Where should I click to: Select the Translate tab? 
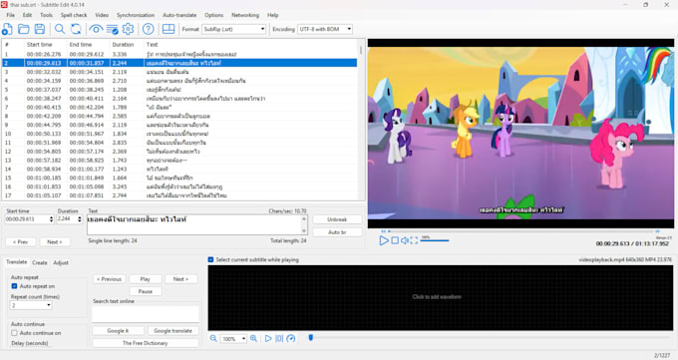click(x=16, y=262)
